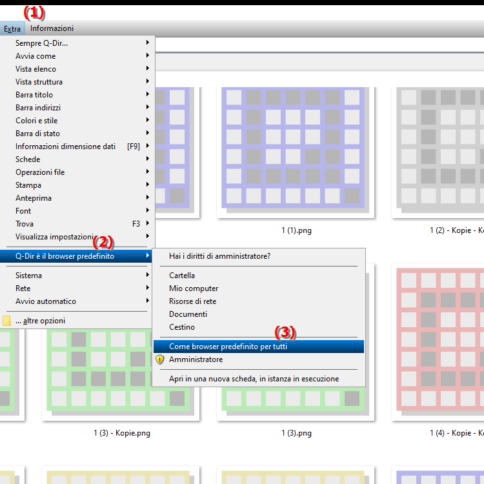The image size is (484, 484).
Task: Open Informazioni dimensione dati submenu
Action: coord(77,146)
